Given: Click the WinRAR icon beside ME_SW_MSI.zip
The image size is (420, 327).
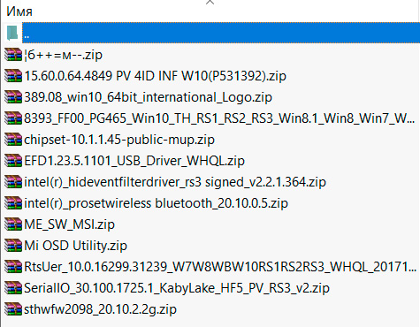Looking at the screenshot, I should point(13,224).
